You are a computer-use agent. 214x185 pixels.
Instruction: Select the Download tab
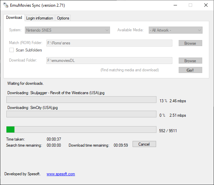tap(14, 17)
